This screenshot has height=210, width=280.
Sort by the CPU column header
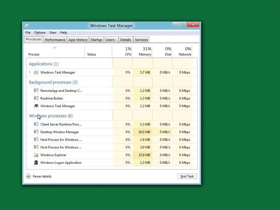coord(128,54)
